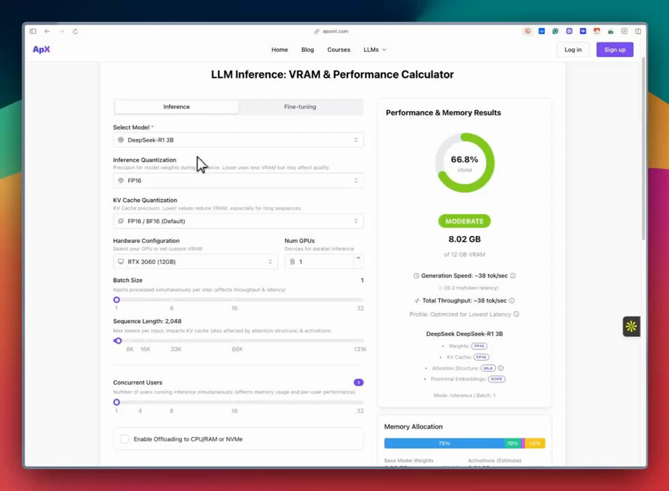Screen dimensions: 669x491
Task: Toggle the browser sidebar icon
Action: pyautogui.click(x=33, y=31)
